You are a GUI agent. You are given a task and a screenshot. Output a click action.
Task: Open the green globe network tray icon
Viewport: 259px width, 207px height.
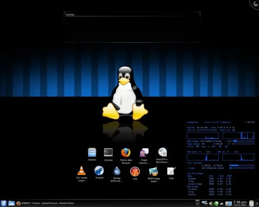[216, 204]
